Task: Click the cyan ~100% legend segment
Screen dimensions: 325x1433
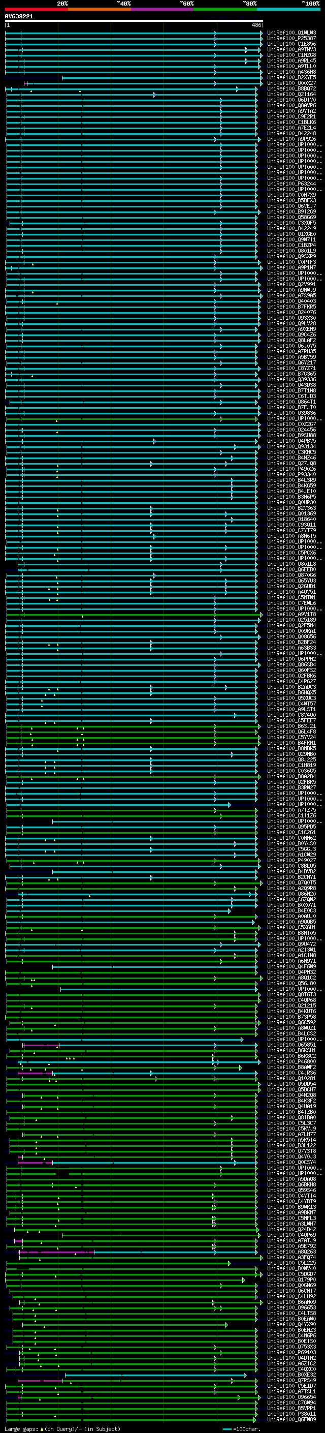Action: point(288,10)
